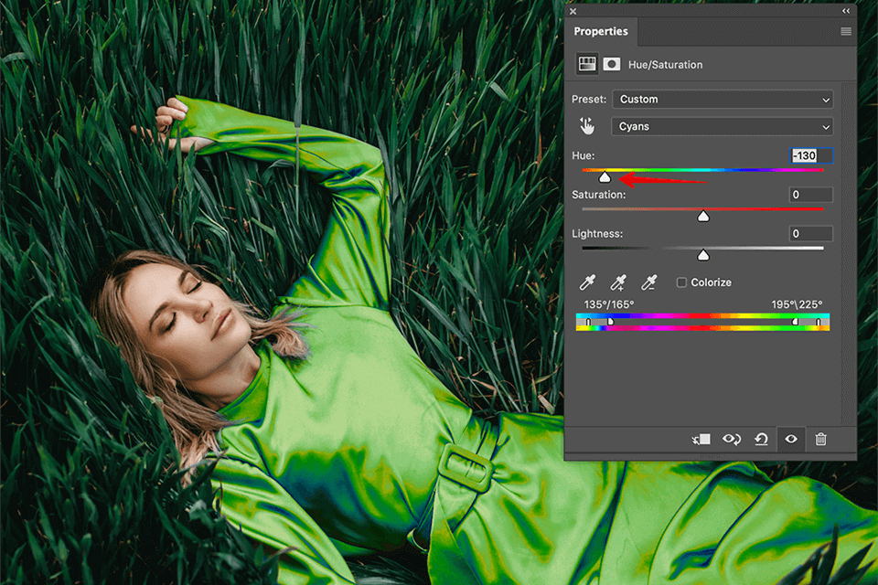
Task: Delete this adjustment layer with trash icon
Action: (x=821, y=440)
